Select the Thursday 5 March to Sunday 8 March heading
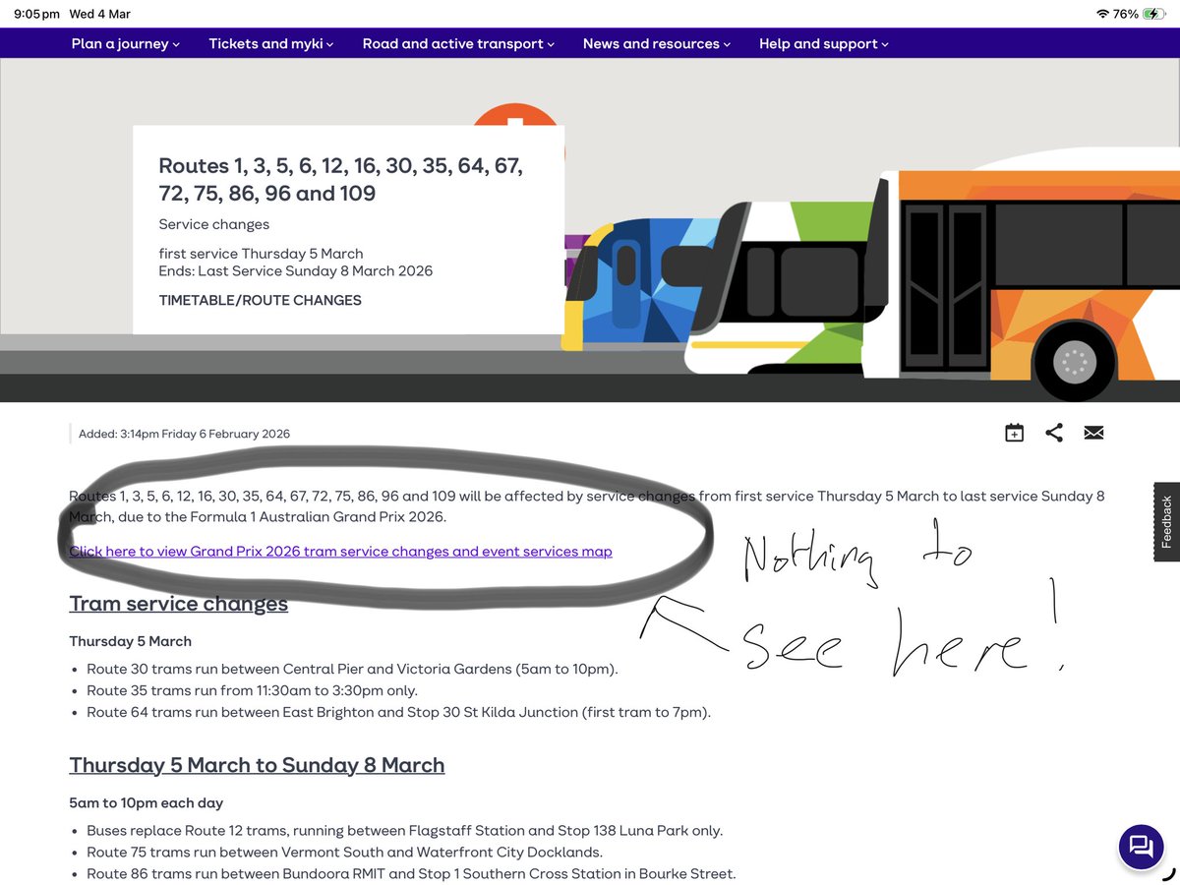1180x885 pixels. click(x=257, y=765)
